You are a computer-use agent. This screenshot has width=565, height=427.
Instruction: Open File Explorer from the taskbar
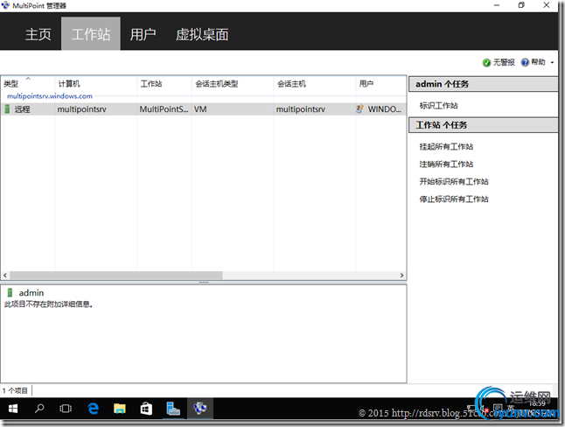120,409
